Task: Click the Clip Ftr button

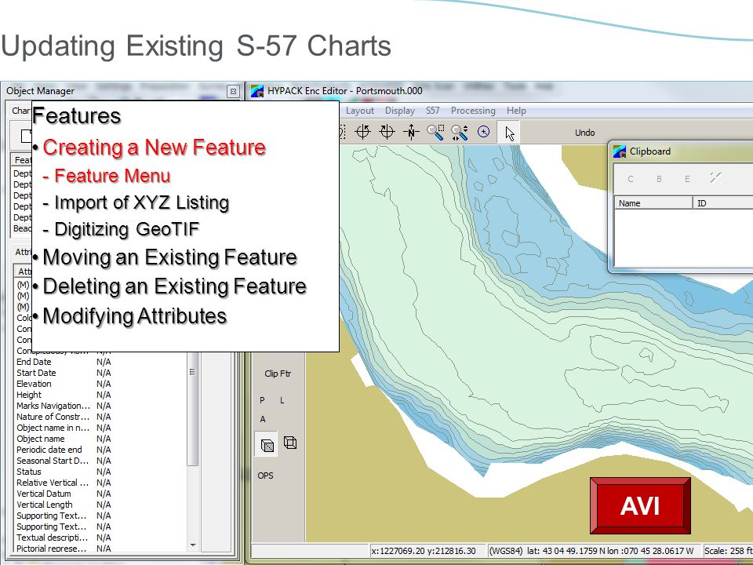Action: click(x=278, y=374)
